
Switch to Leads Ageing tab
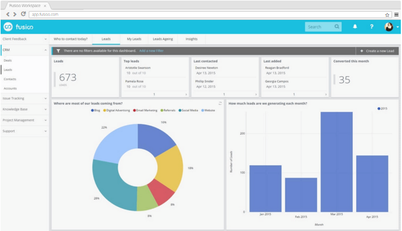[163, 39]
